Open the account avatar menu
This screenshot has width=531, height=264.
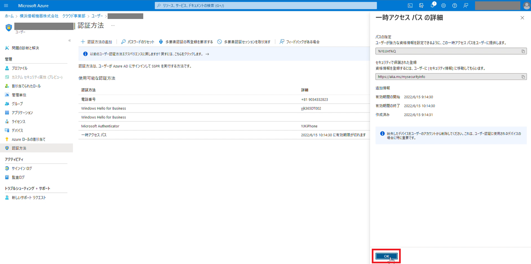point(526,6)
